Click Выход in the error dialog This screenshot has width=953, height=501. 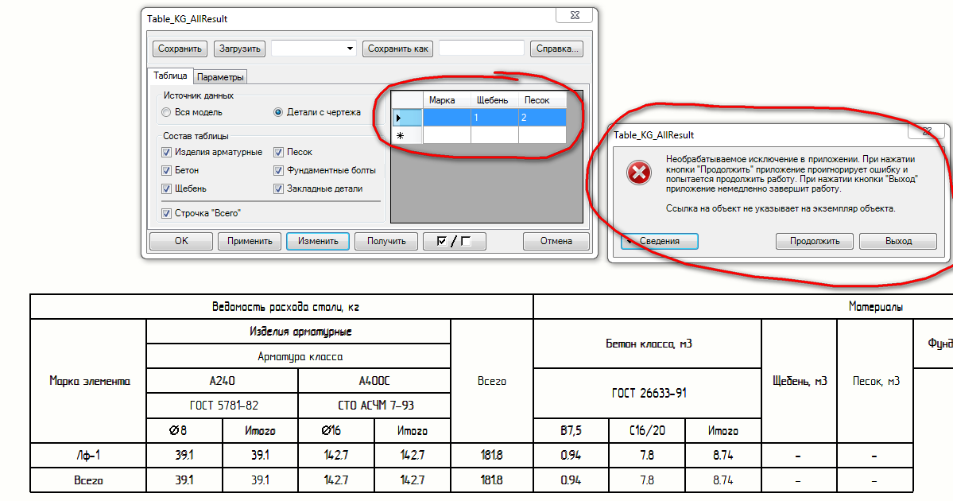(898, 242)
